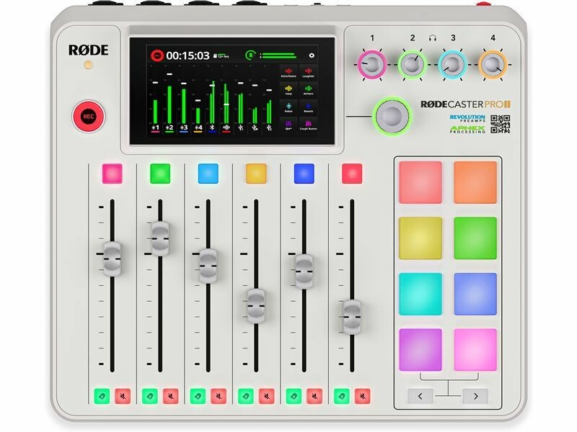Click the fifth channel's fader knob
The image size is (577, 432).
(304, 270)
